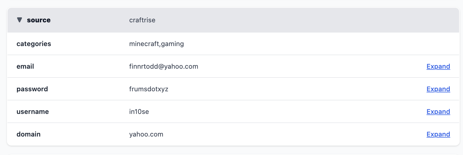The image size is (463, 155).
Task: Select the frumsdotxyz password value
Action: pyautogui.click(x=149, y=89)
